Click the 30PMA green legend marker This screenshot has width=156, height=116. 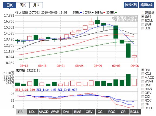pyautogui.click(x=116, y=13)
